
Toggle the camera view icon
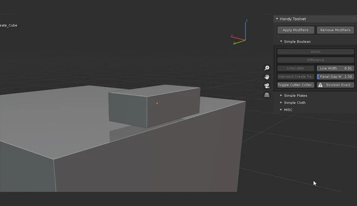(266, 86)
